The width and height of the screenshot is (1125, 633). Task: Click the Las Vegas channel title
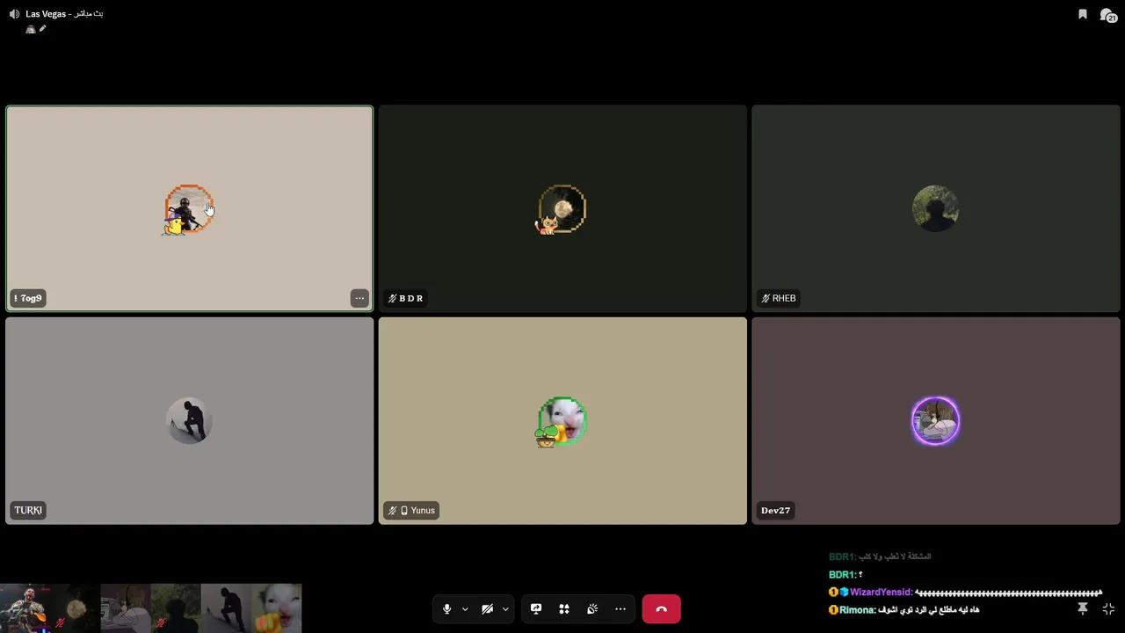click(46, 14)
